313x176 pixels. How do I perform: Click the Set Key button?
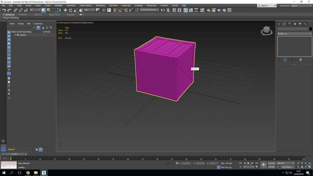(x=271, y=167)
